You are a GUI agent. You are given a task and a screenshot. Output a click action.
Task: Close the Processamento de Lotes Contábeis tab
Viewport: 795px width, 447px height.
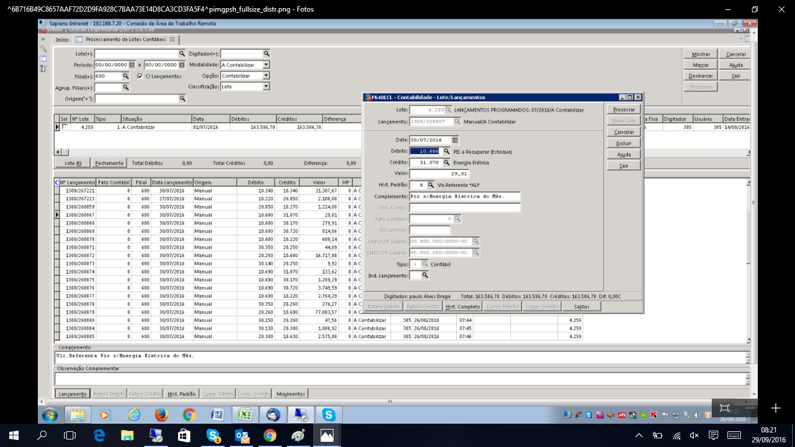pos(172,40)
